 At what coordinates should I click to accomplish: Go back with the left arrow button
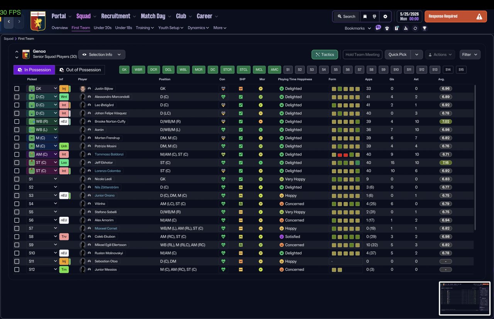[x=9, y=22]
